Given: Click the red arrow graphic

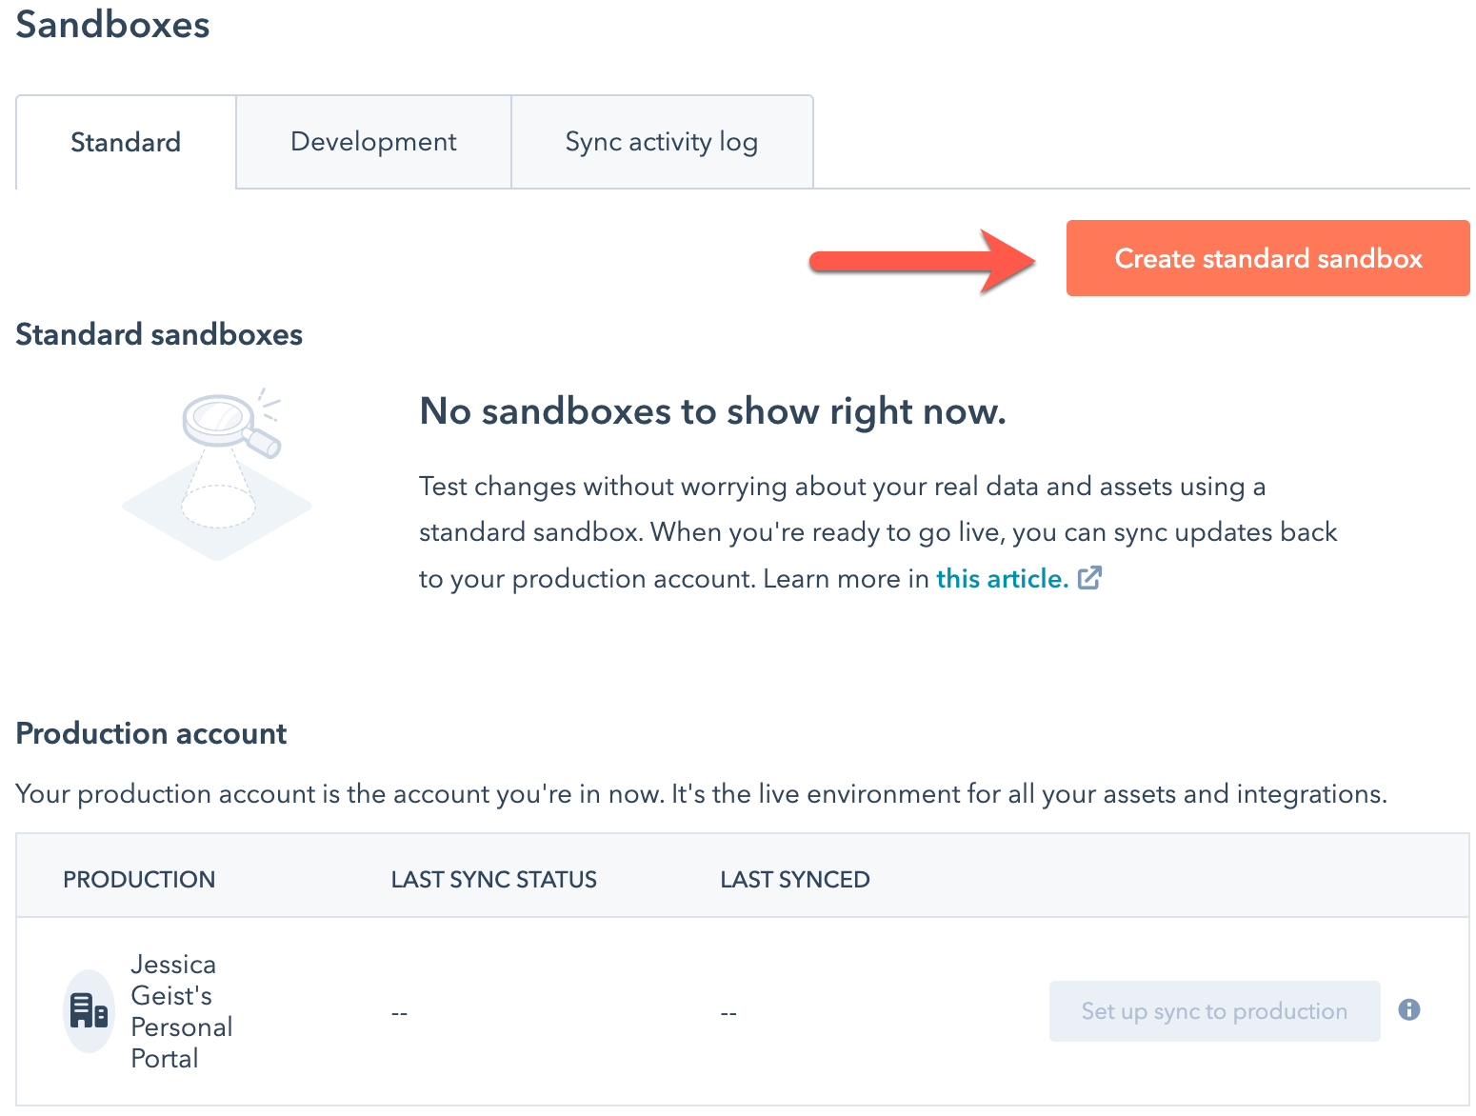Looking at the screenshot, I should pyautogui.click(x=914, y=262).
